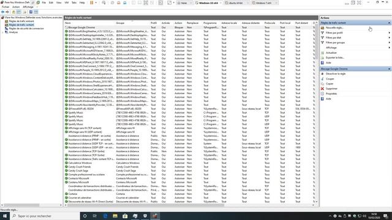
Task: Select Règles de trafic sortant in tree
Action: point(21,25)
